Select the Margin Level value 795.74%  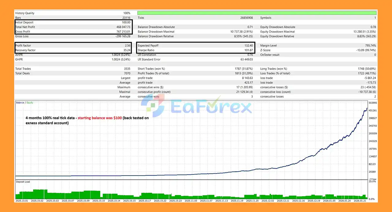369,46
